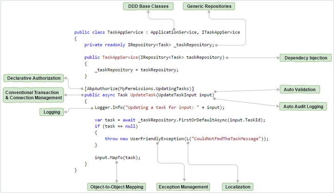Select the Auto Audit Logging label box
Screen dimensions: 334x193
tap(303, 106)
